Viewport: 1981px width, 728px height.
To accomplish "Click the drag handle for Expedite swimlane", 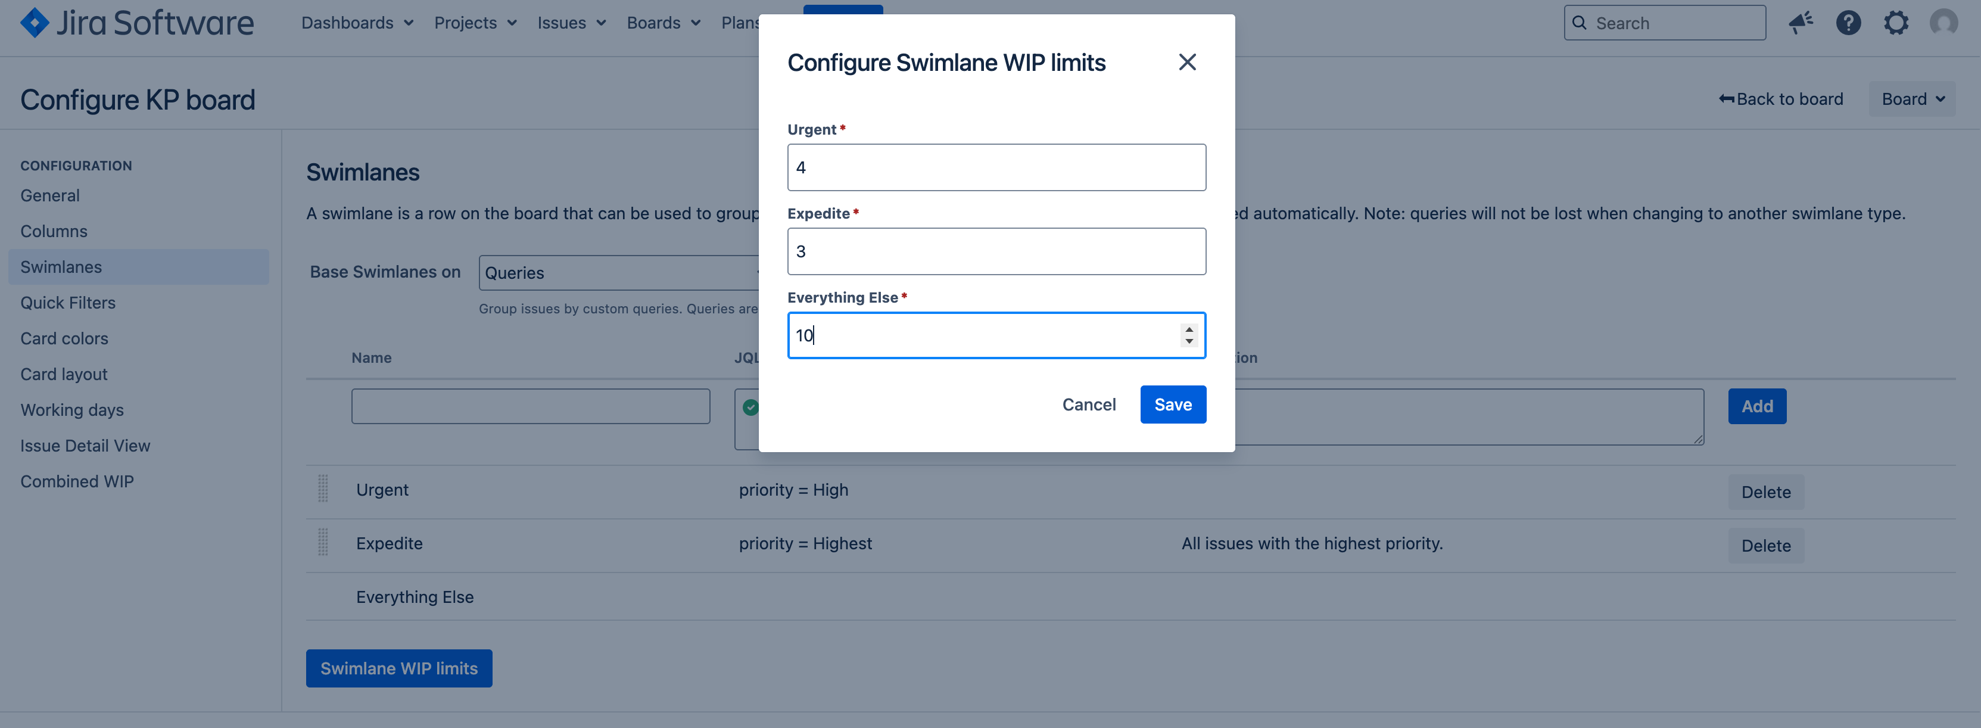I will click(323, 543).
